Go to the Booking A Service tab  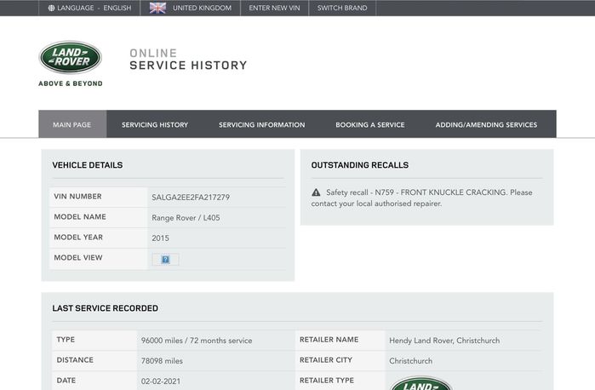click(x=370, y=124)
